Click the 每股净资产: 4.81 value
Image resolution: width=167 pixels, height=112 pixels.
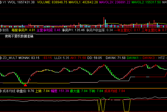coord(23,30)
